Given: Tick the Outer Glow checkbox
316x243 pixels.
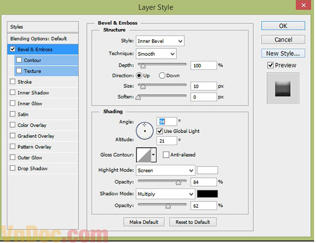Looking at the screenshot, I should pos(13,157).
